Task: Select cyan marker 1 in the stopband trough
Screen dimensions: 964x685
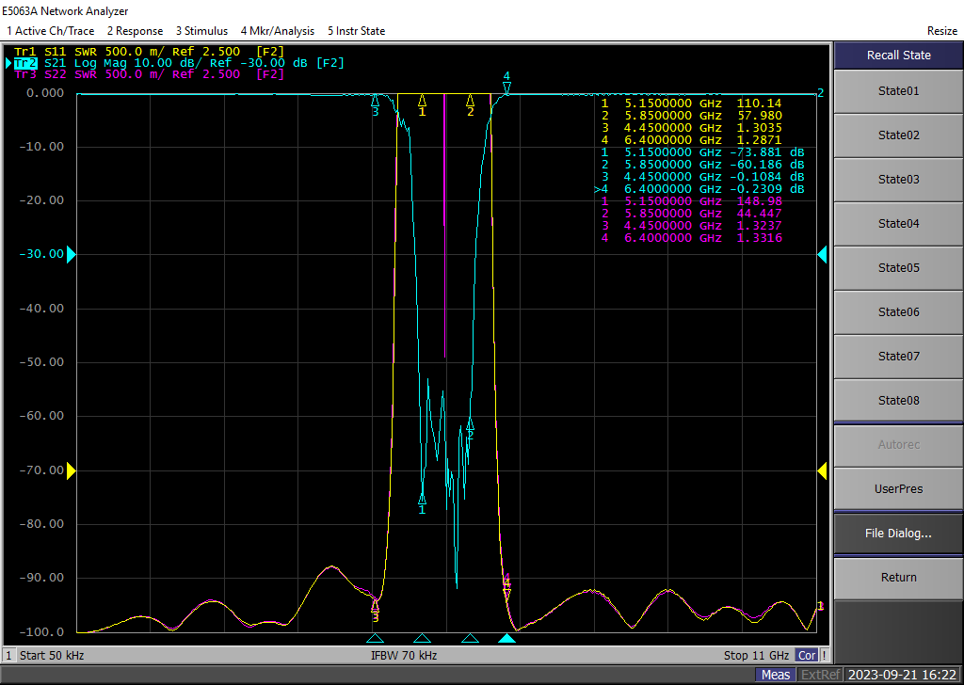Action: tap(422, 500)
